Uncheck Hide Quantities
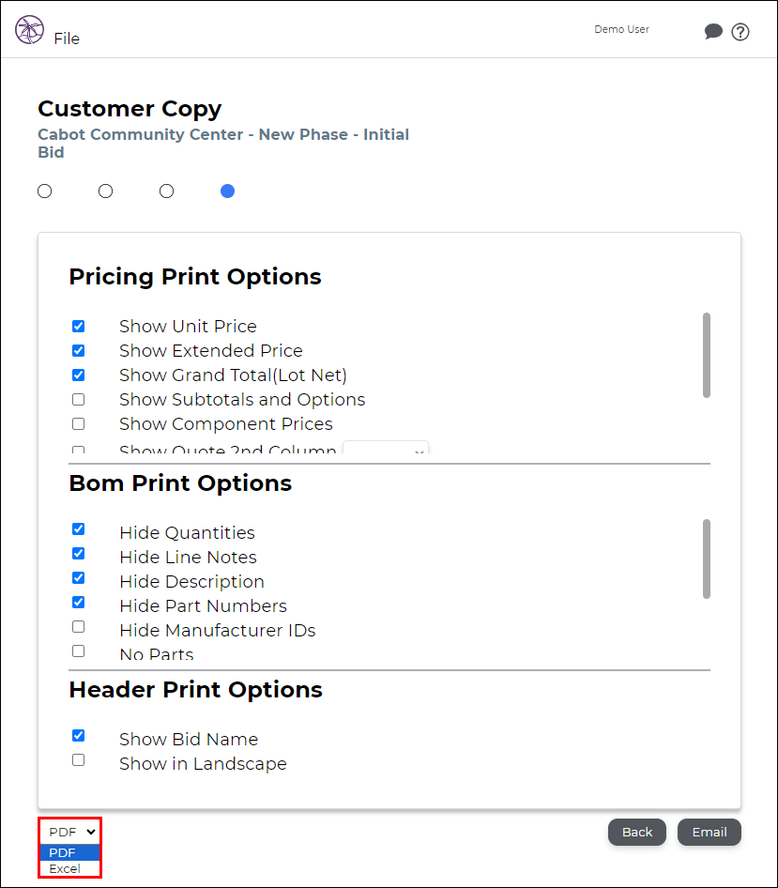The image size is (778, 888). click(x=79, y=528)
